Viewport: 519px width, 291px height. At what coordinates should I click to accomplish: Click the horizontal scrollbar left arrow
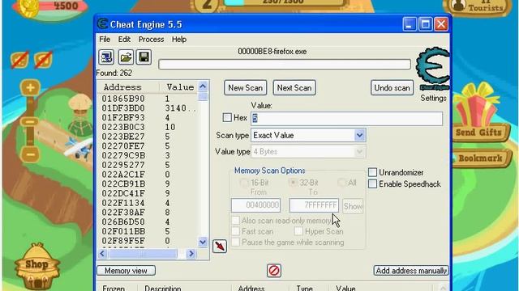coord(102,254)
